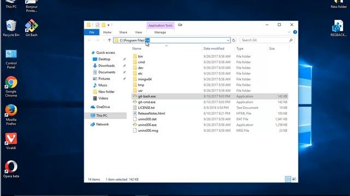
Task: Select the This PC desktop icon
Action: 11,4
